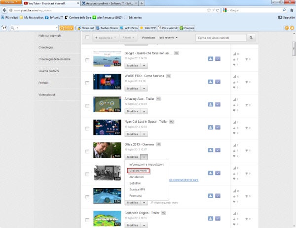
Task: Expand Modifica arrow for Centipede Origins - Trailer
Action: pyautogui.click(x=144, y=226)
